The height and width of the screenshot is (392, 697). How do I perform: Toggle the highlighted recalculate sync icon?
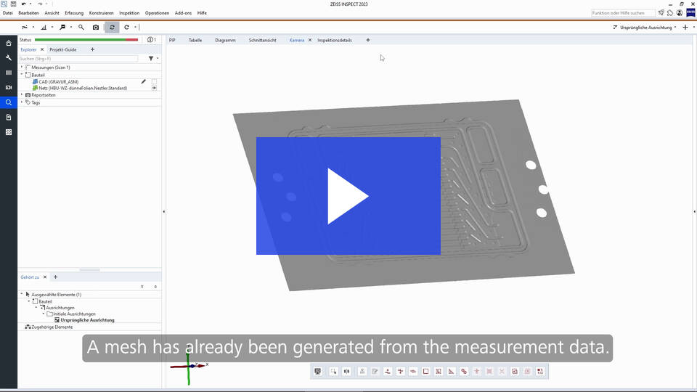(x=112, y=27)
